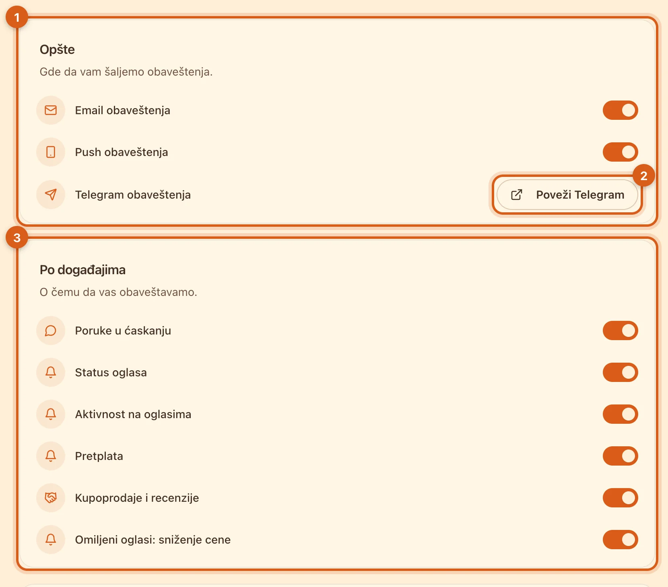Click the bell icon next to Status oglasa
This screenshot has height=587, width=668.
tap(51, 372)
